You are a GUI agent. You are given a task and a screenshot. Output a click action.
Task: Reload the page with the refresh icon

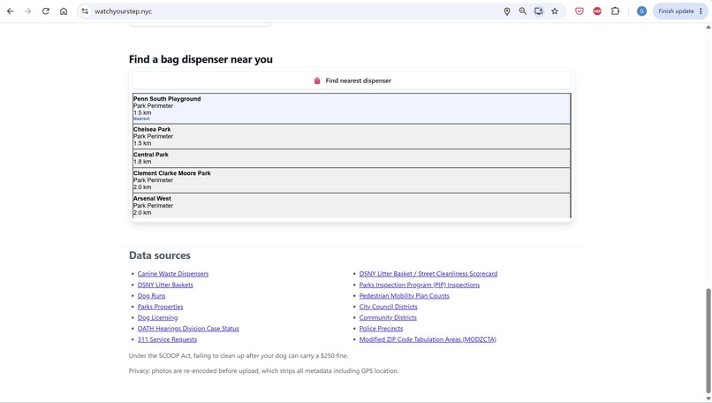[x=45, y=11]
